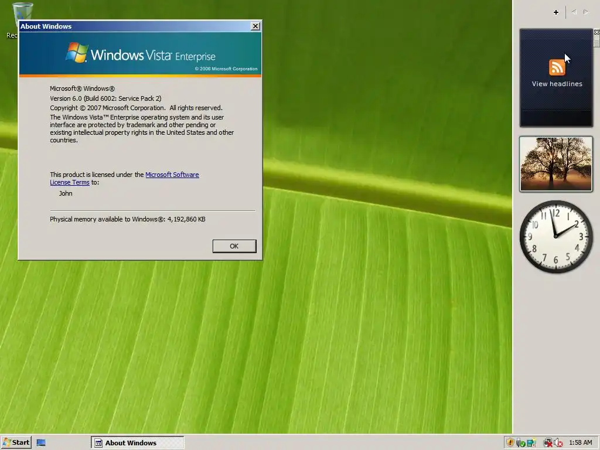Image resolution: width=600 pixels, height=450 pixels.
Task: Go to the next sidebar gadget page
Action: pos(586,12)
